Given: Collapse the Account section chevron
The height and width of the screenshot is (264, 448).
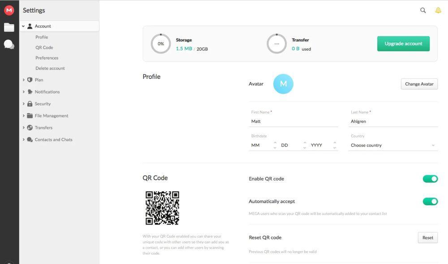Looking at the screenshot, I should pyautogui.click(x=23, y=26).
